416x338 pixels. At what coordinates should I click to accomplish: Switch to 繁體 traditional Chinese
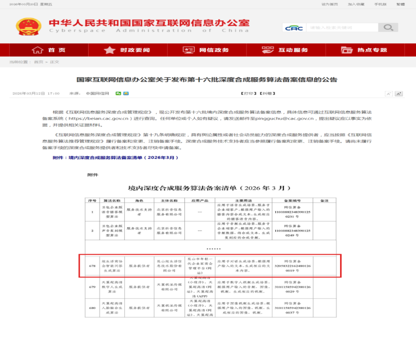pos(401,4)
